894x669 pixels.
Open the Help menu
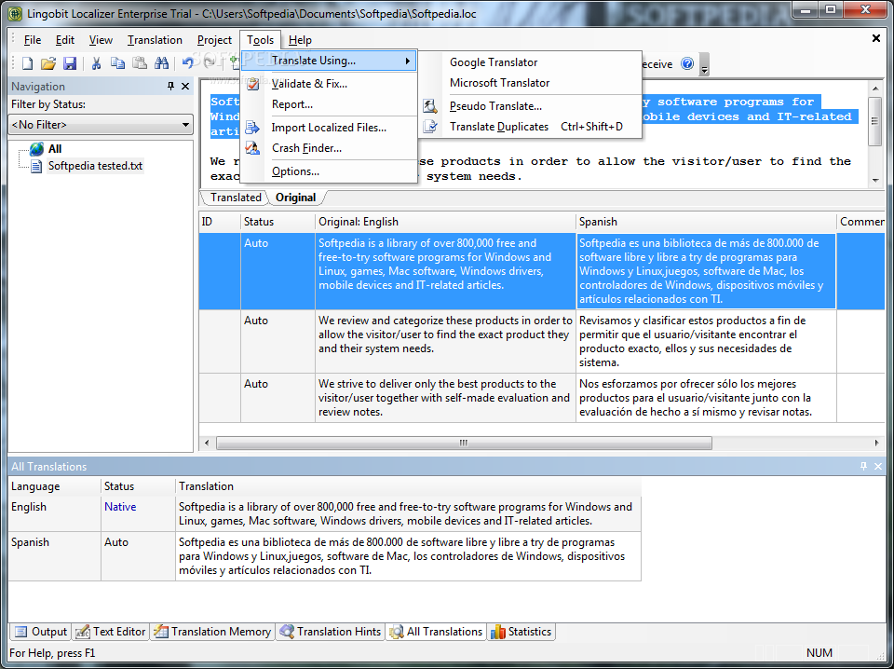pos(300,40)
